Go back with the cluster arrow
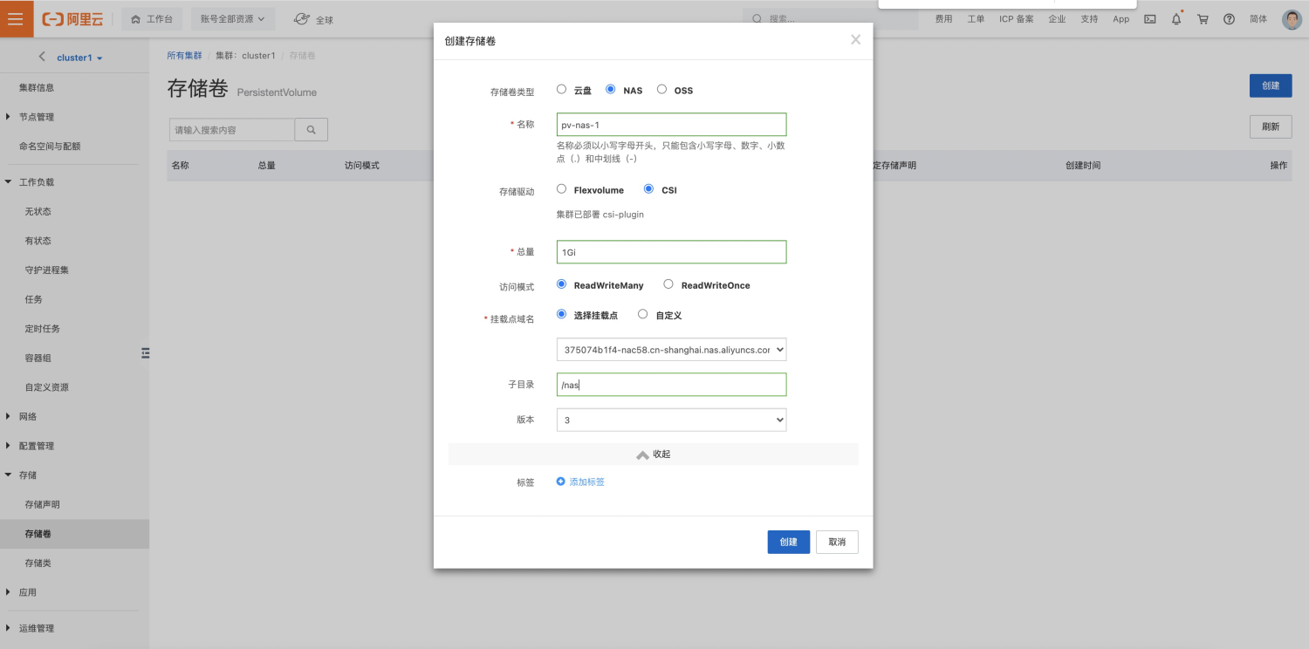Viewport: 1309px width, 649px height. pos(42,58)
